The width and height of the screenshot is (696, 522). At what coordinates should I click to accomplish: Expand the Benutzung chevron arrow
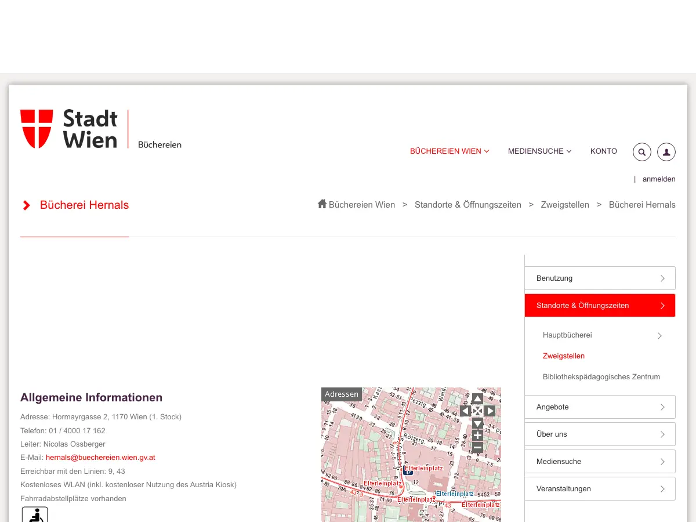point(662,278)
